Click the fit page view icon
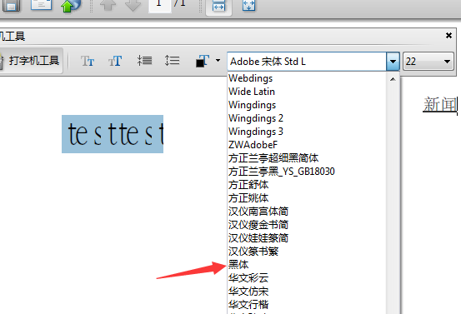 tap(248, 5)
